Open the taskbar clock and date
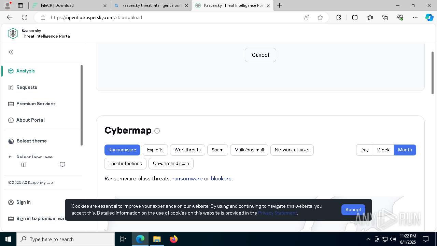The height and width of the screenshot is (246, 437). 408,239
